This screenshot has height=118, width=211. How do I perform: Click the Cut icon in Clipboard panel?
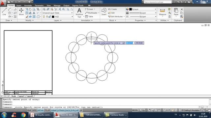click(x=182, y=9)
